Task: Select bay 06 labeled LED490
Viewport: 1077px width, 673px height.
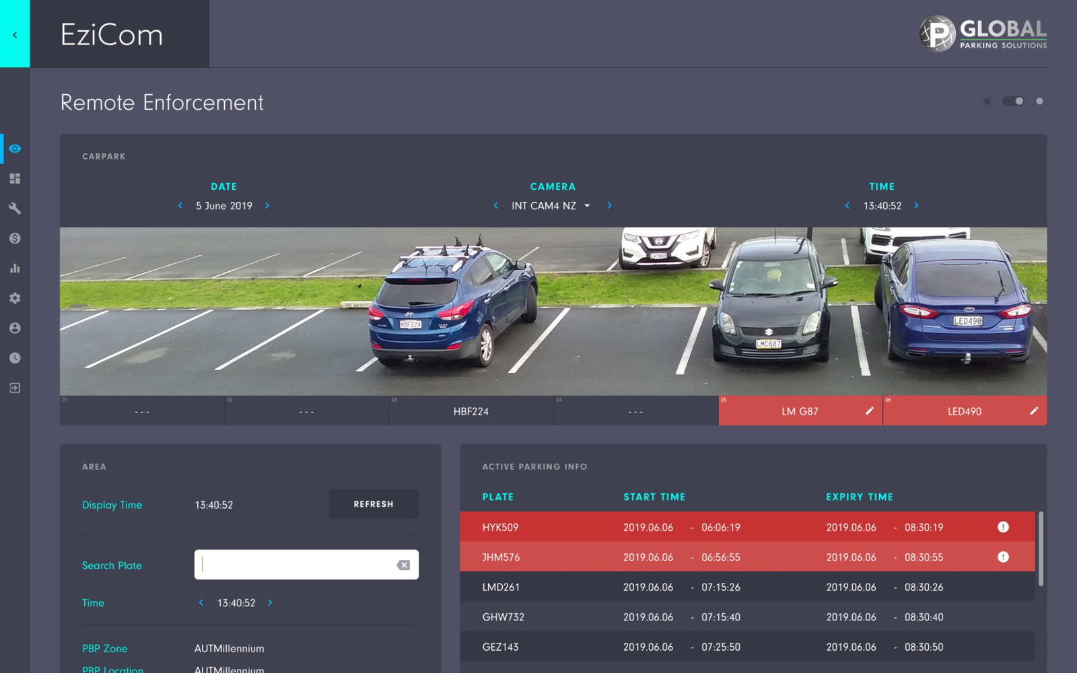Action: tap(965, 411)
